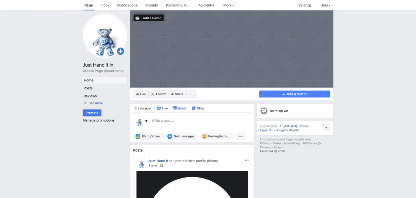Choose the Get messages post option

pos(181,136)
